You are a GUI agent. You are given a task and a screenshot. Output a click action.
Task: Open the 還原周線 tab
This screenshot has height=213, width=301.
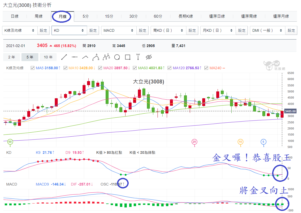coord(249,16)
